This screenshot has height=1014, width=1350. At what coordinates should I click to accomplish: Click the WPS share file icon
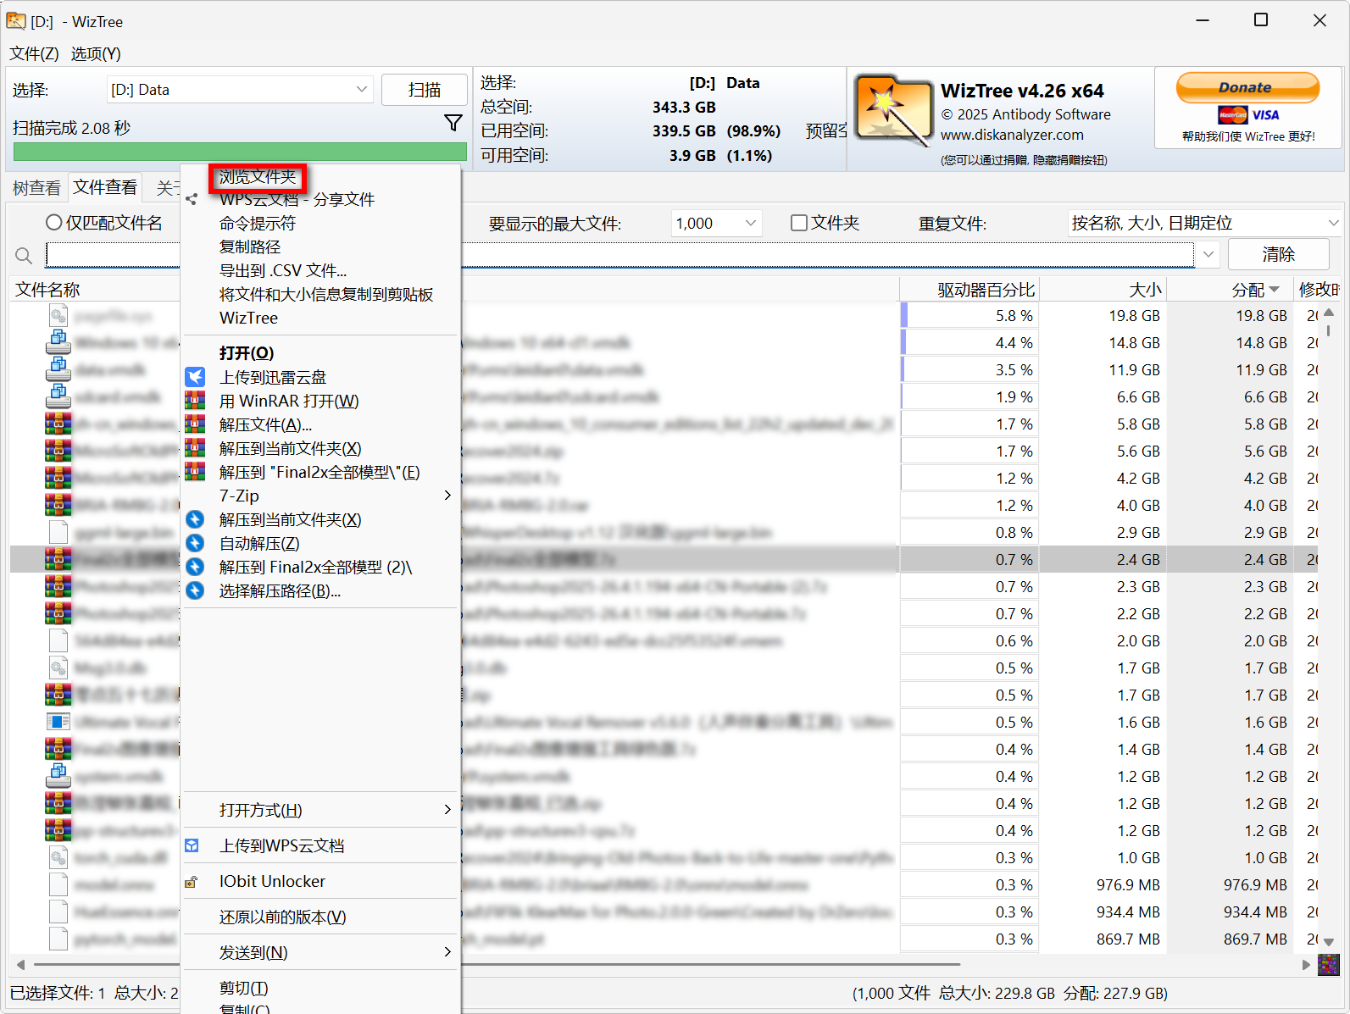(x=192, y=199)
